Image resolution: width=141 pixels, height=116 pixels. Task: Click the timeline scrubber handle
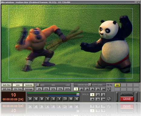78,94
